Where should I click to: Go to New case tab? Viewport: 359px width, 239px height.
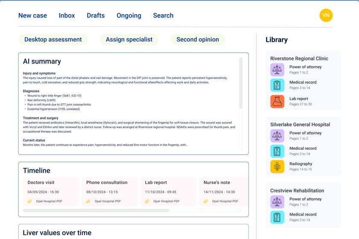coord(32,15)
